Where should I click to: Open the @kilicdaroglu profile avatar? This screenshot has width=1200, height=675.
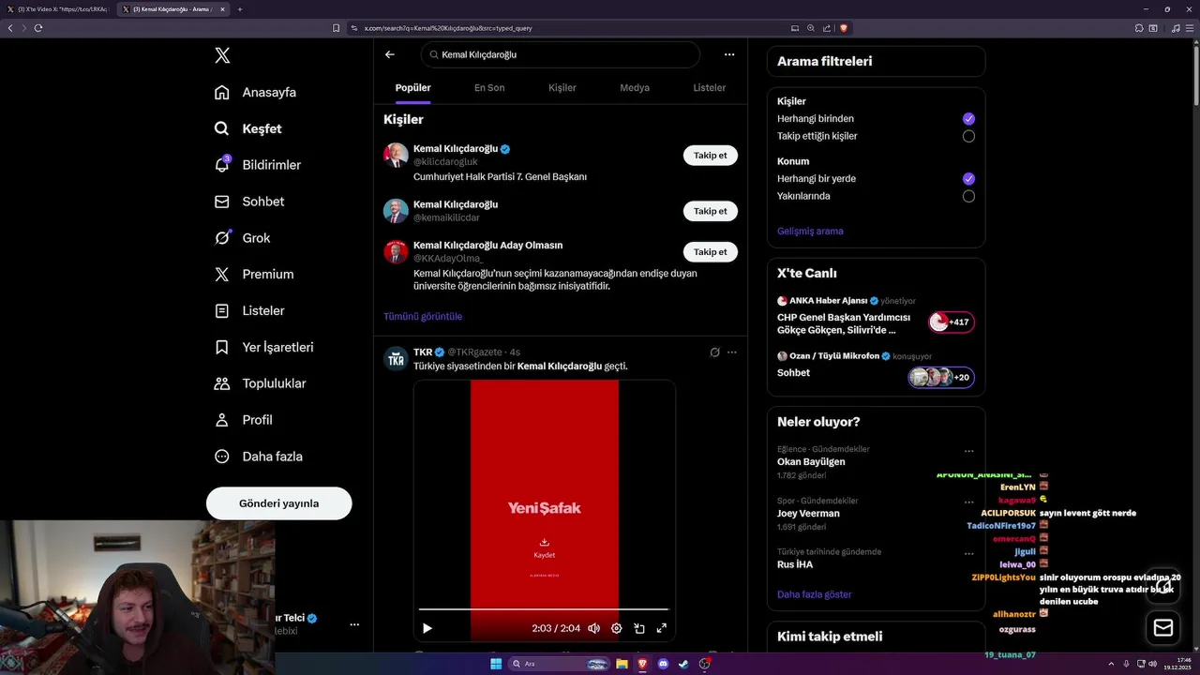[x=396, y=155]
